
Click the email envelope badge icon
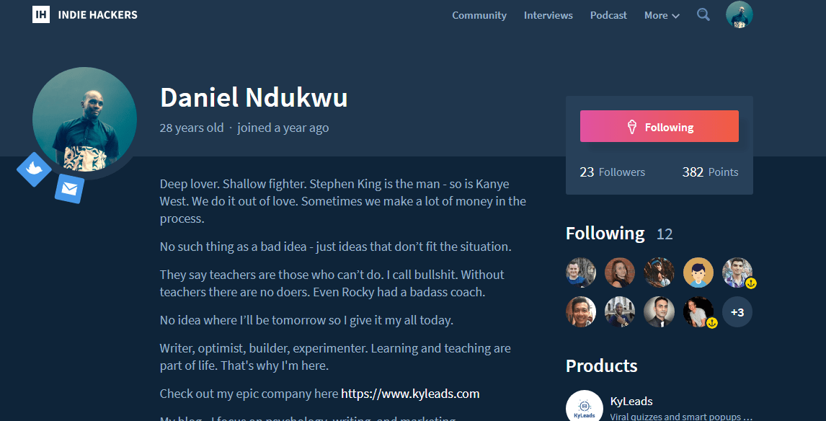click(x=69, y=189)
